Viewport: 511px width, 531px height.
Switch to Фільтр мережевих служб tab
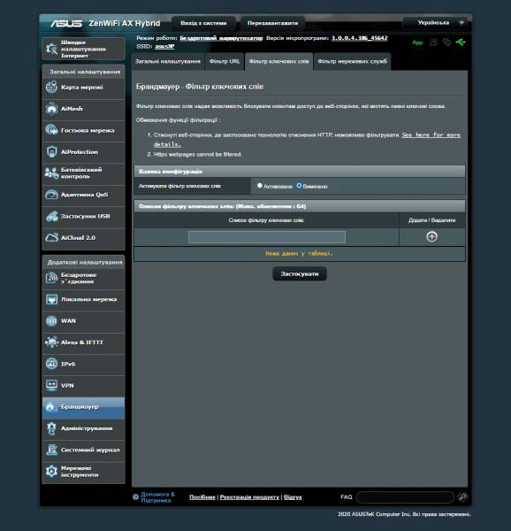click(352, 62)
